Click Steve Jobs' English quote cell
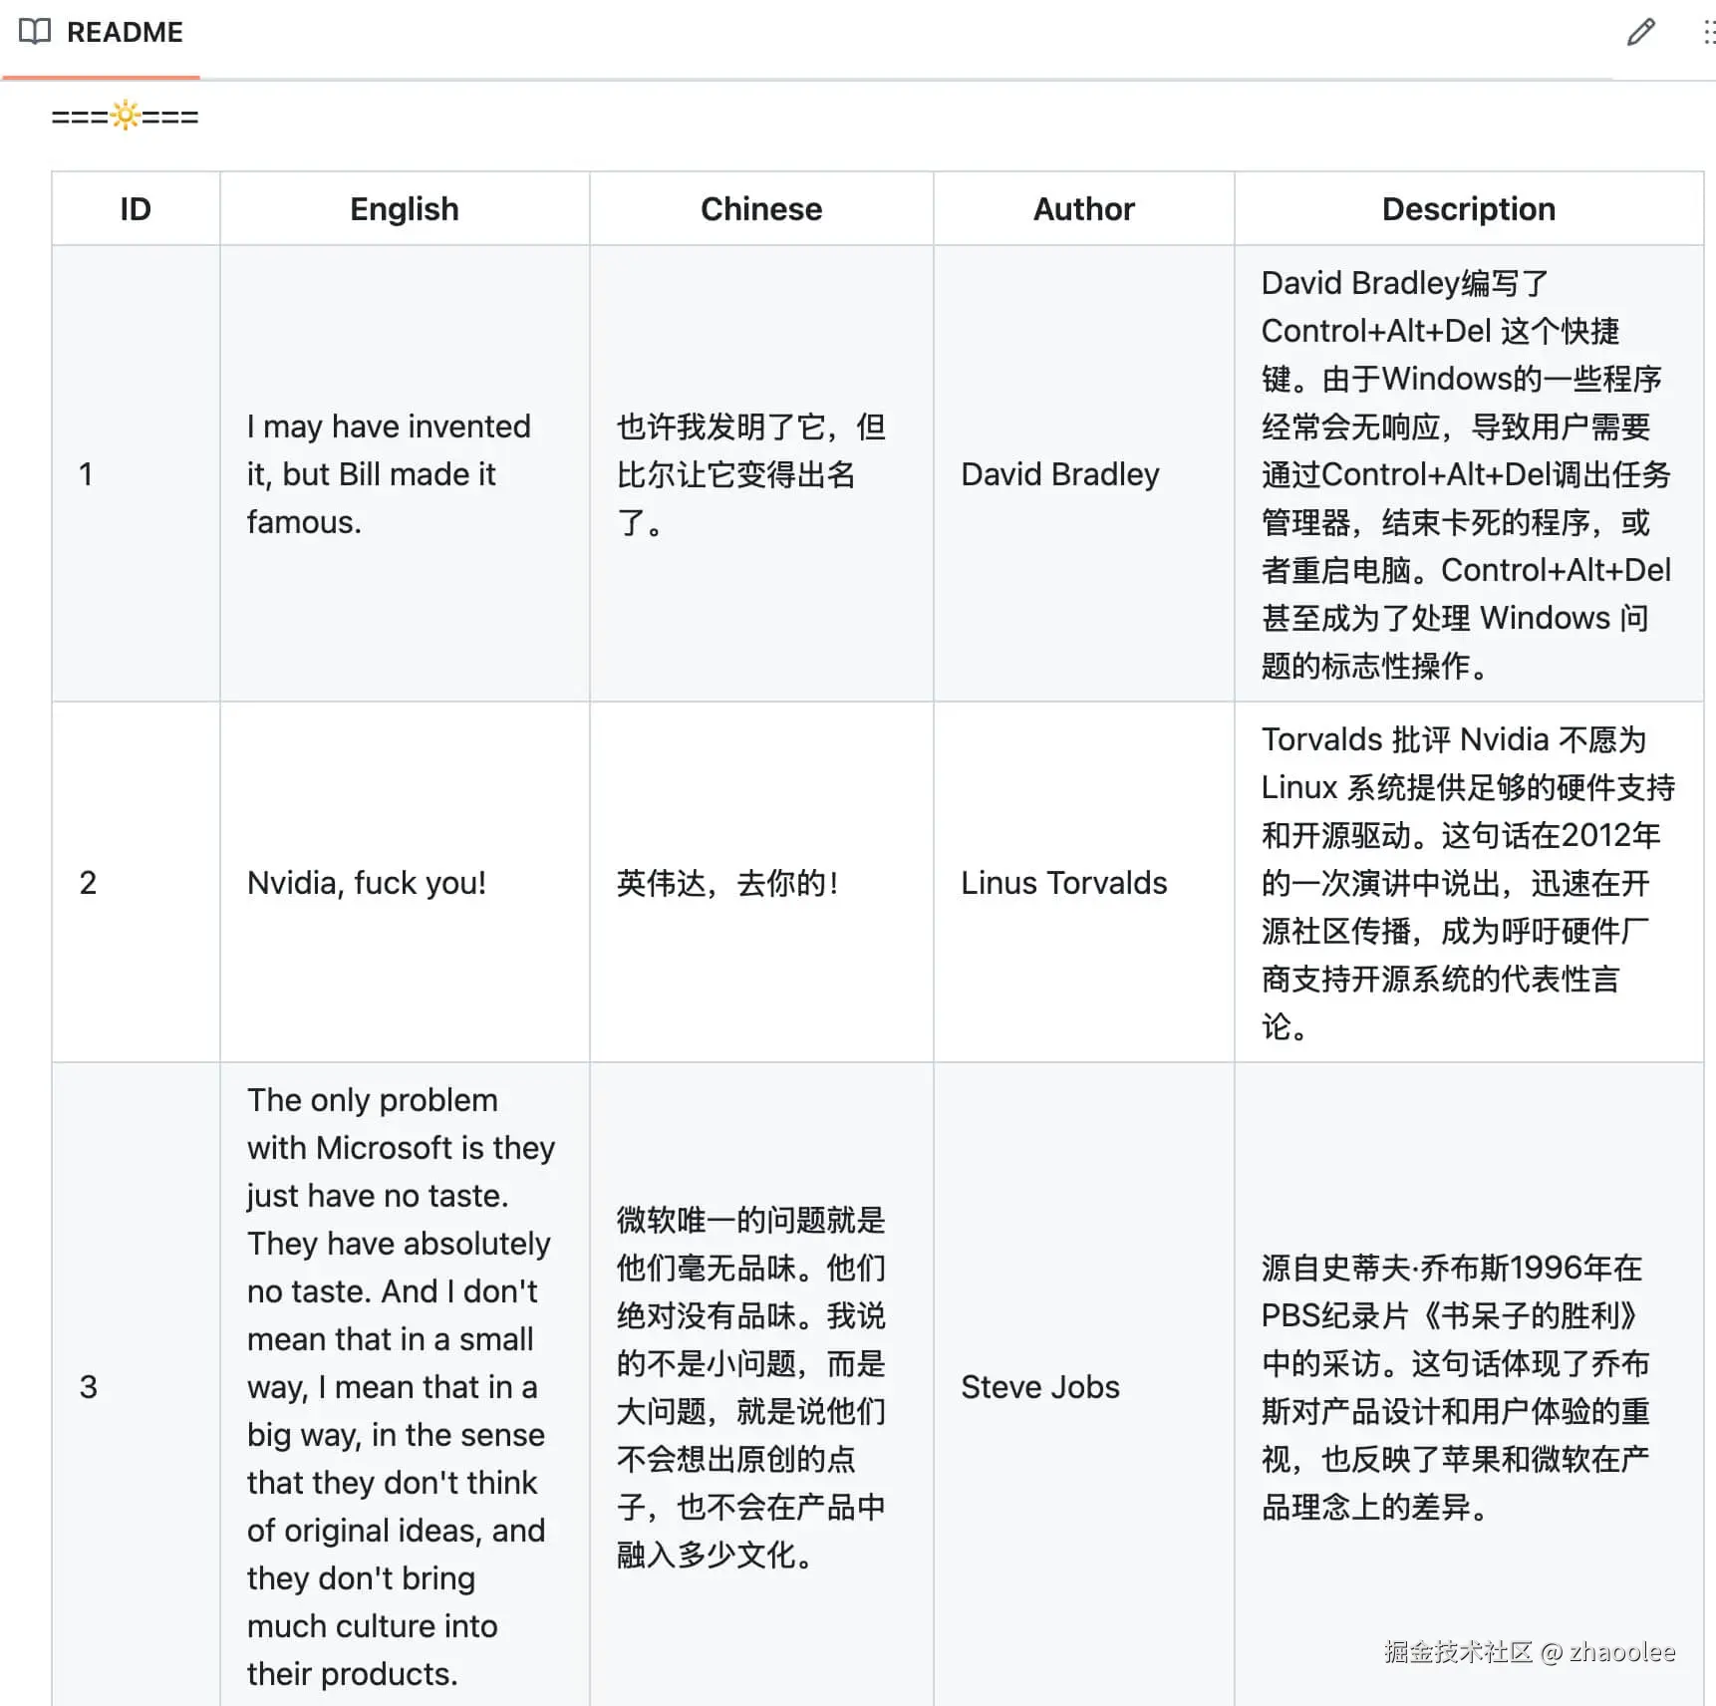The height and width of the screenshot is (1706, 1716). (x=401, y=1386)
